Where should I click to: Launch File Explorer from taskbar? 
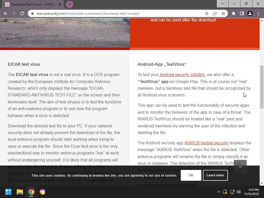click(20, 192)
